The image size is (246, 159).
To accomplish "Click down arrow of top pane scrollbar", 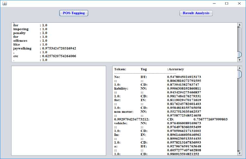I will (x=240, y=60).
